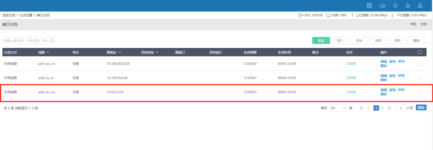Click the page jump number field
This screenshot has height=150, width=433.
coord(400,108)
